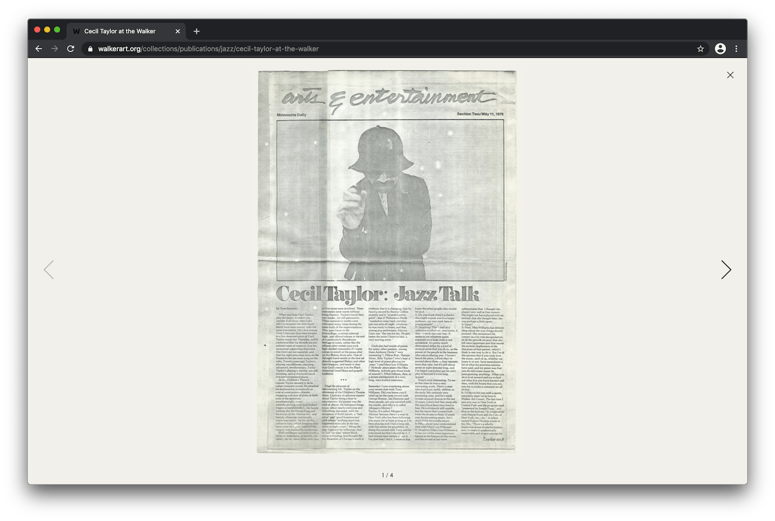Image resolution: width=775 pixels, height=521 pixels.
Task: Minimize the browser window with yellow button
Action: (47, 30)
